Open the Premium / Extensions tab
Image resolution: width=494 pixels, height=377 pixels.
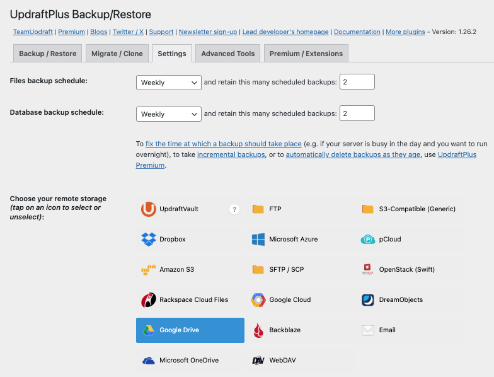click(306, 54)
